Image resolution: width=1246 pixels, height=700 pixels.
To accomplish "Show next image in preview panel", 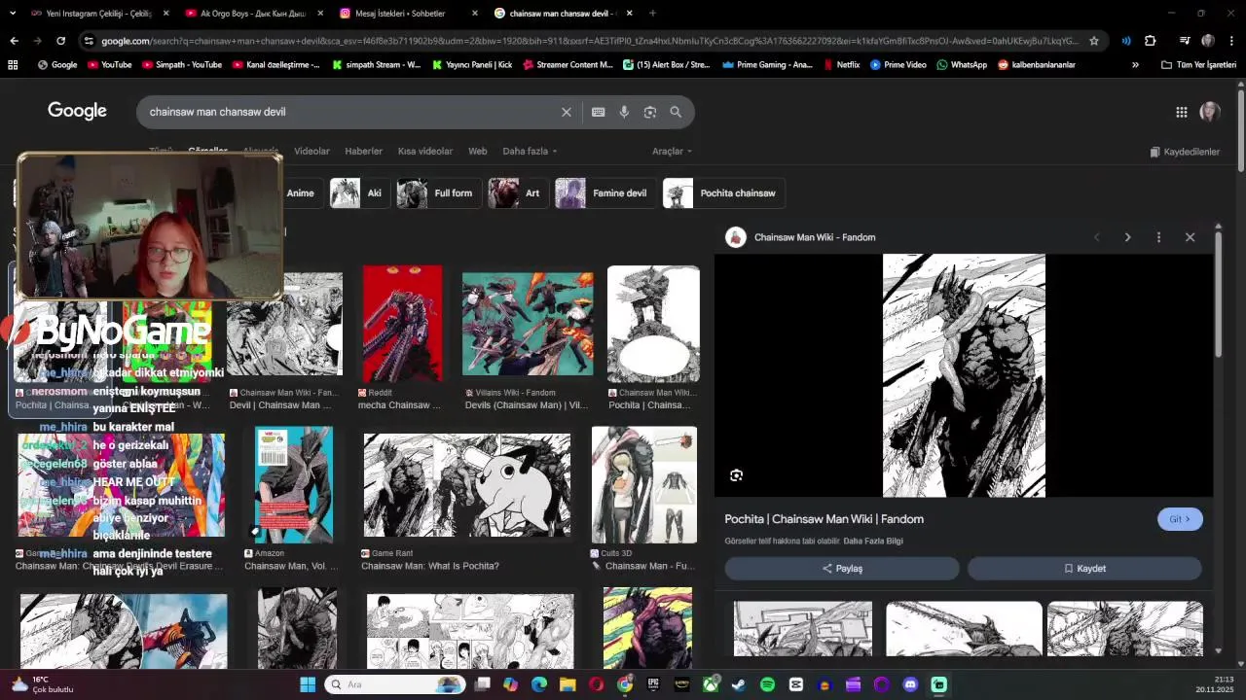I will [x=1127, y=237].
